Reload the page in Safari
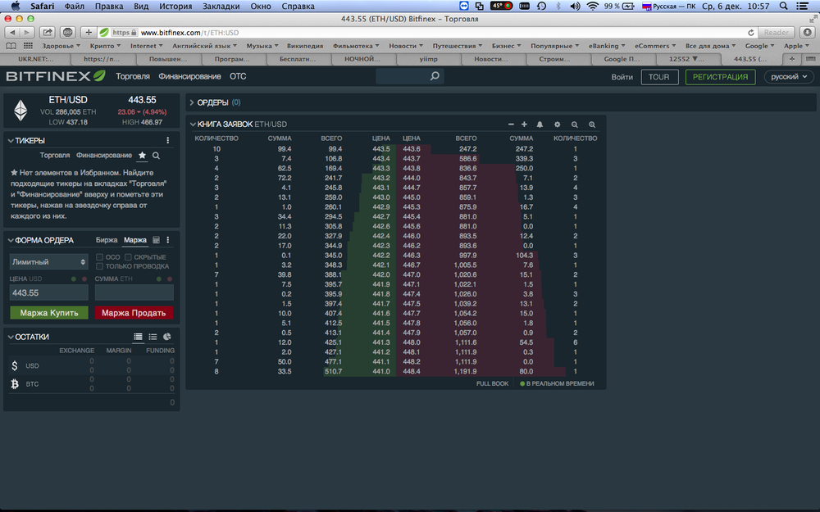Screen dimensions: 820x512 click(750, 33)
